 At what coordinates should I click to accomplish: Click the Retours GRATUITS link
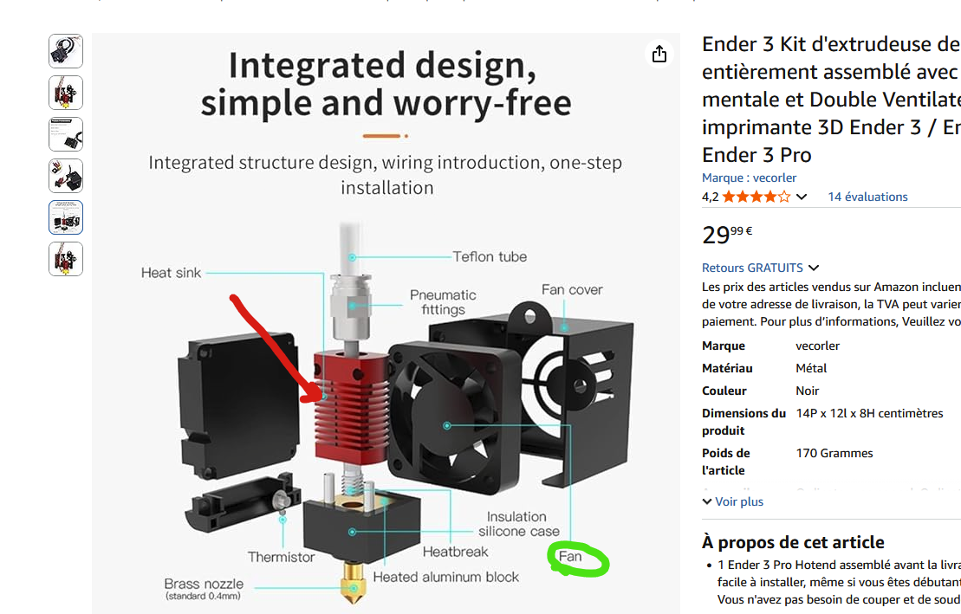(x=752, y=268)
